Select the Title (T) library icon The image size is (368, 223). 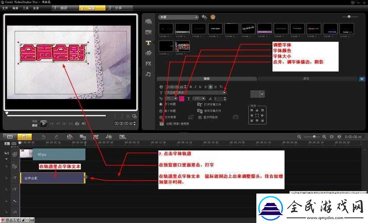click(x=148, y=43)
